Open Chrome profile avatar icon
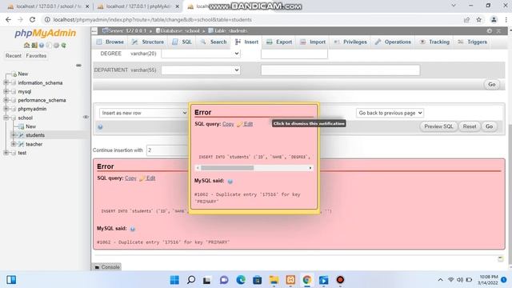This screenshot has width=512, height=288. tap(494, 19)
